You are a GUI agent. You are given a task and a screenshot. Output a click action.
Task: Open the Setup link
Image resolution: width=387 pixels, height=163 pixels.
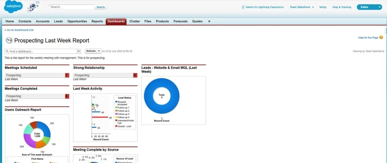coord(323,7)
